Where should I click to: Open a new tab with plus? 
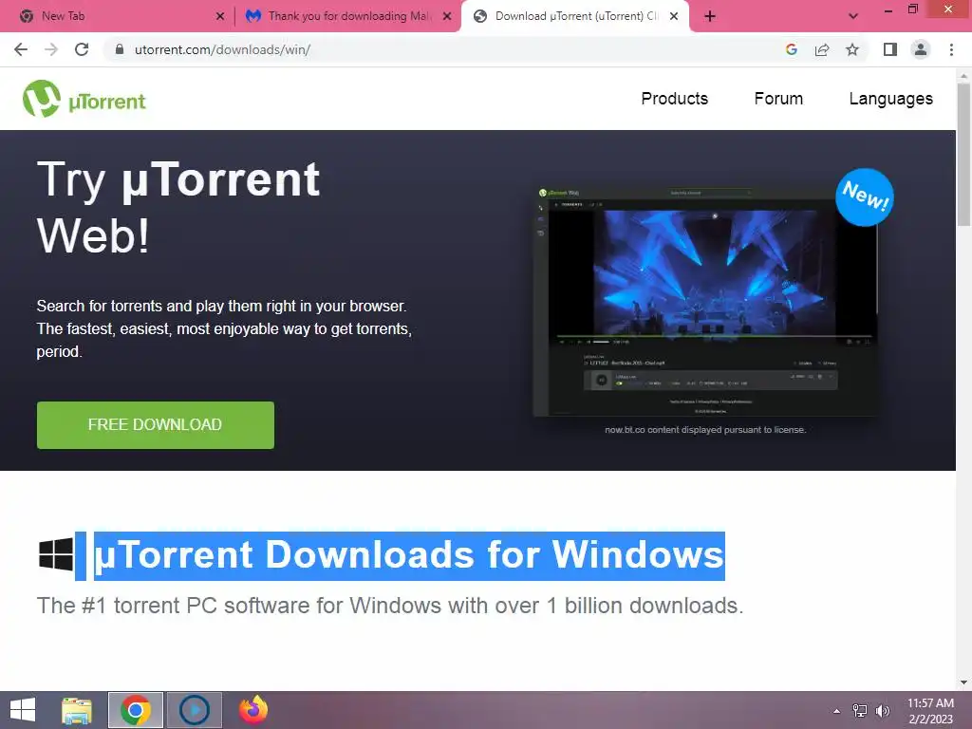[710, 16]
